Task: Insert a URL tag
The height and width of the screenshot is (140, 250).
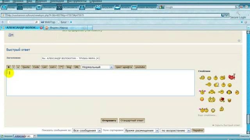Action: point(77,67)
